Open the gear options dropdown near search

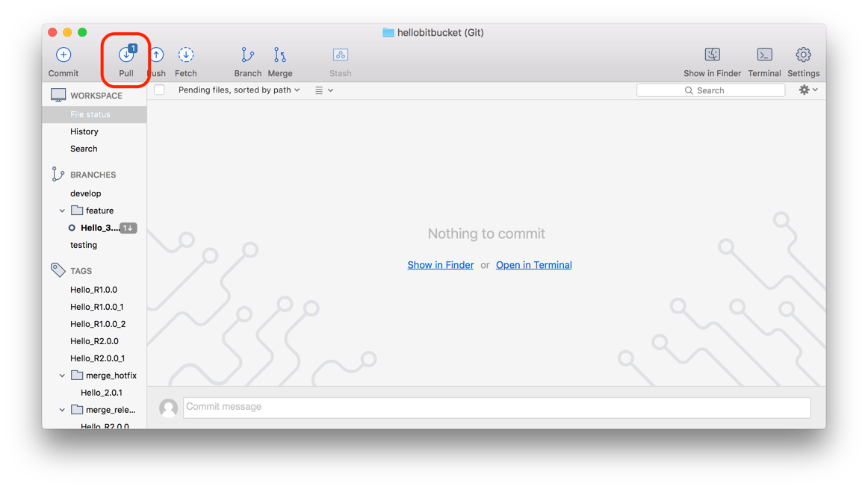coord(808,90)
